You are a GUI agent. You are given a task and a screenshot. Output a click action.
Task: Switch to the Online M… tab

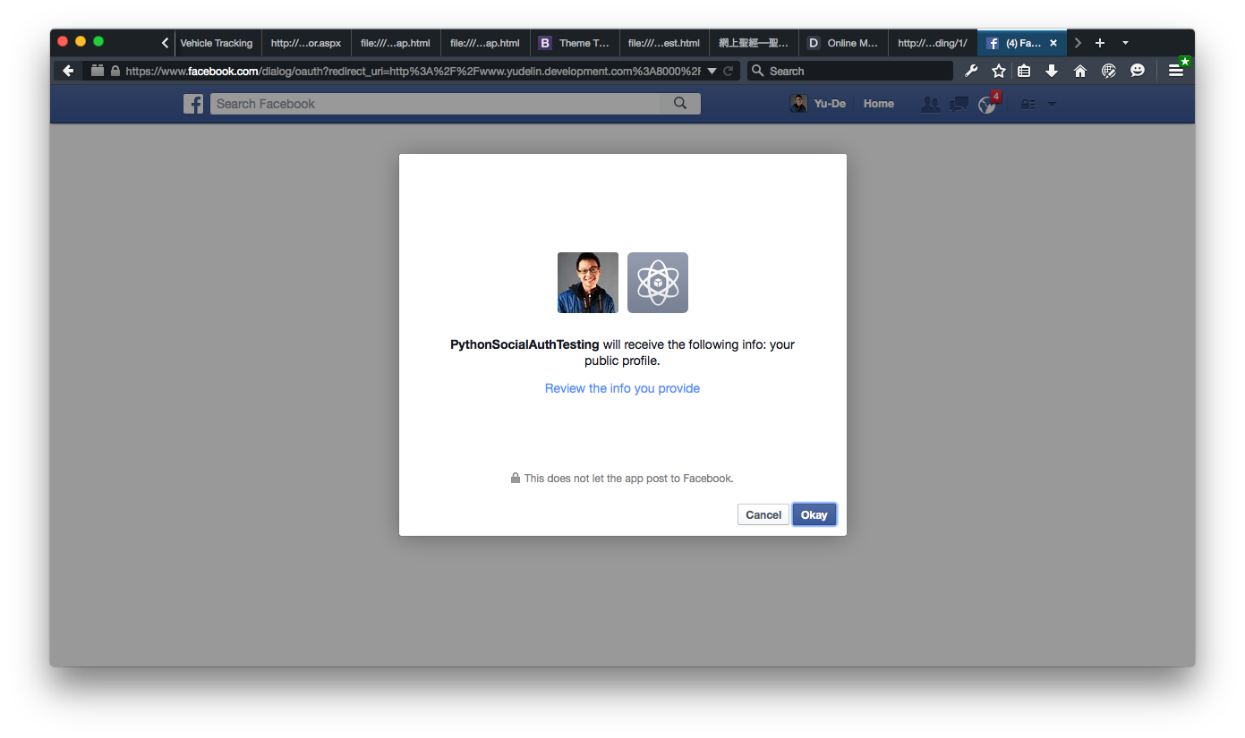[x=842, y=43]
